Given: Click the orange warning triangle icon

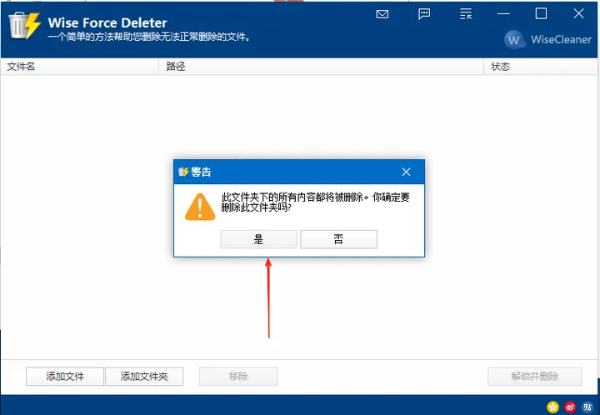Looking at the screenshot, I should 200,207.
